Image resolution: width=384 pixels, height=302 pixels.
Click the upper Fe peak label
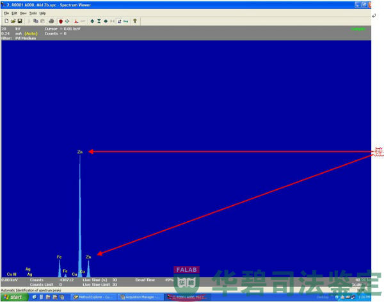pos(60,257)
